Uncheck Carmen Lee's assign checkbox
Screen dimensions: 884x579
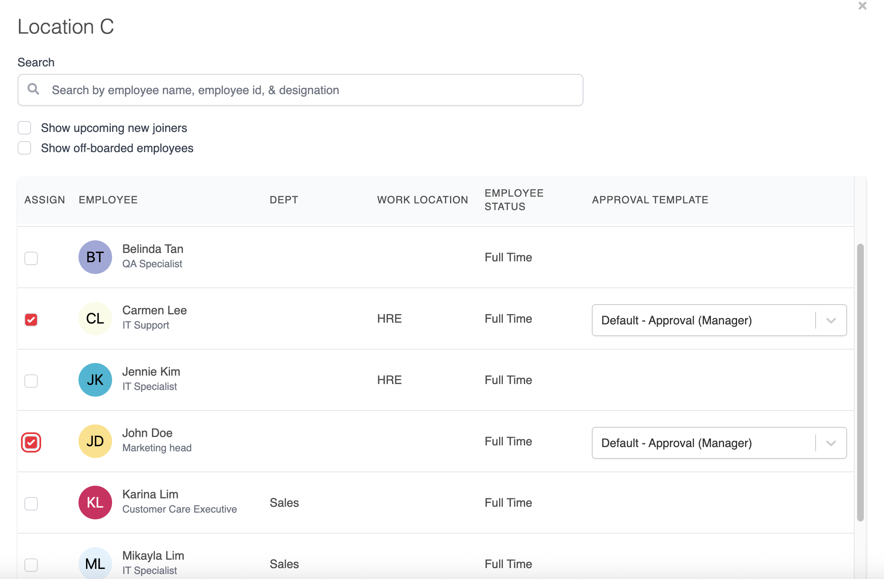coord(31,319)
